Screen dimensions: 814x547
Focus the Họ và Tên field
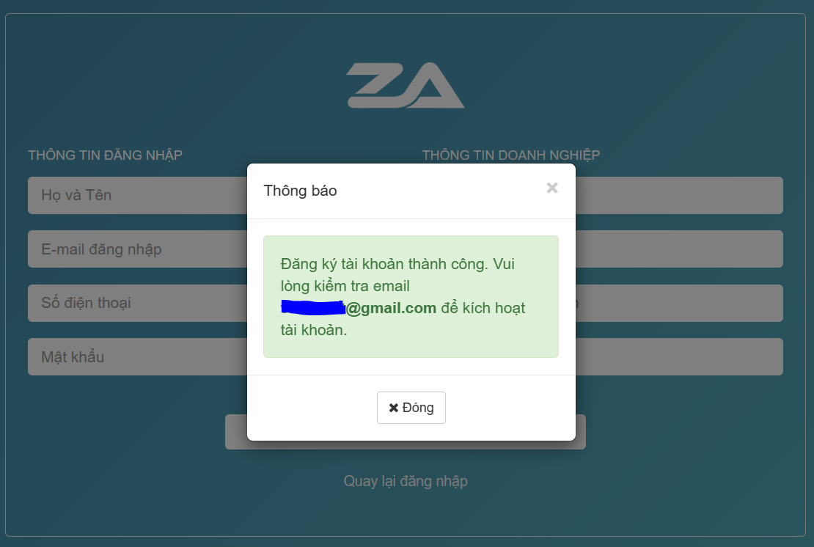(136, 195)
